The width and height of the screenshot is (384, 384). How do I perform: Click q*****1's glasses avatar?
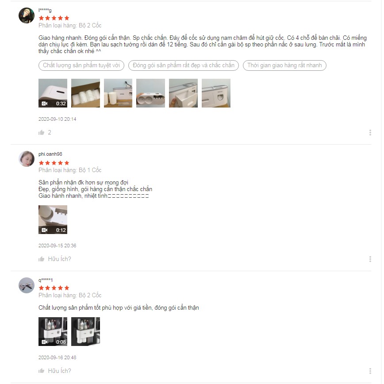click(27, 285)
